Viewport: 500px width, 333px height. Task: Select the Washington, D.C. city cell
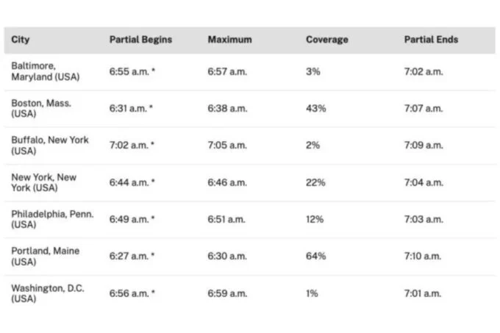pos(48,293)
